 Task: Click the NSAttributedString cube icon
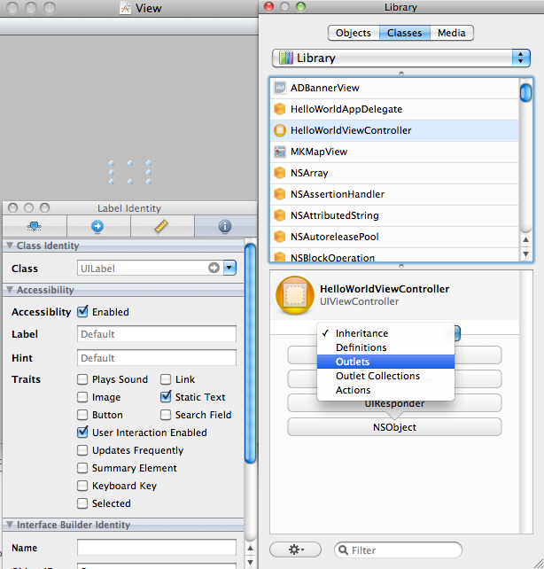[280, 215]
